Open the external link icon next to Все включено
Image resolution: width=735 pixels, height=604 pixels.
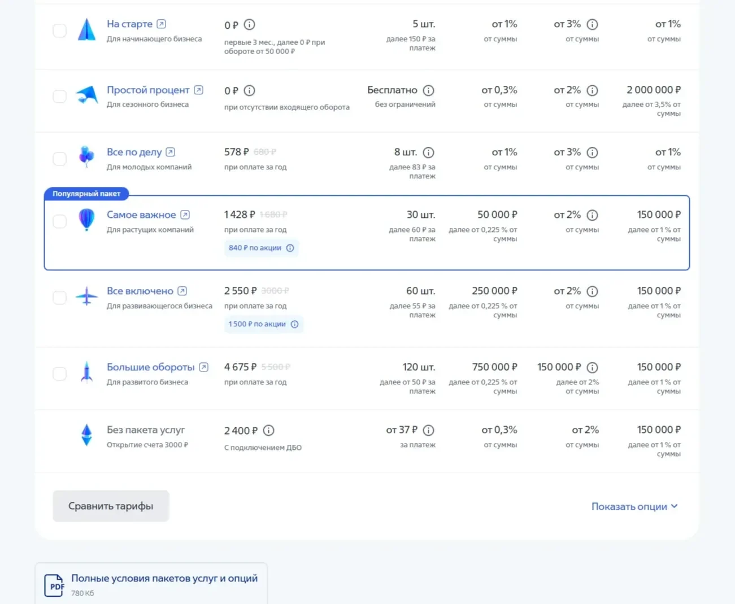coord(182,291)
